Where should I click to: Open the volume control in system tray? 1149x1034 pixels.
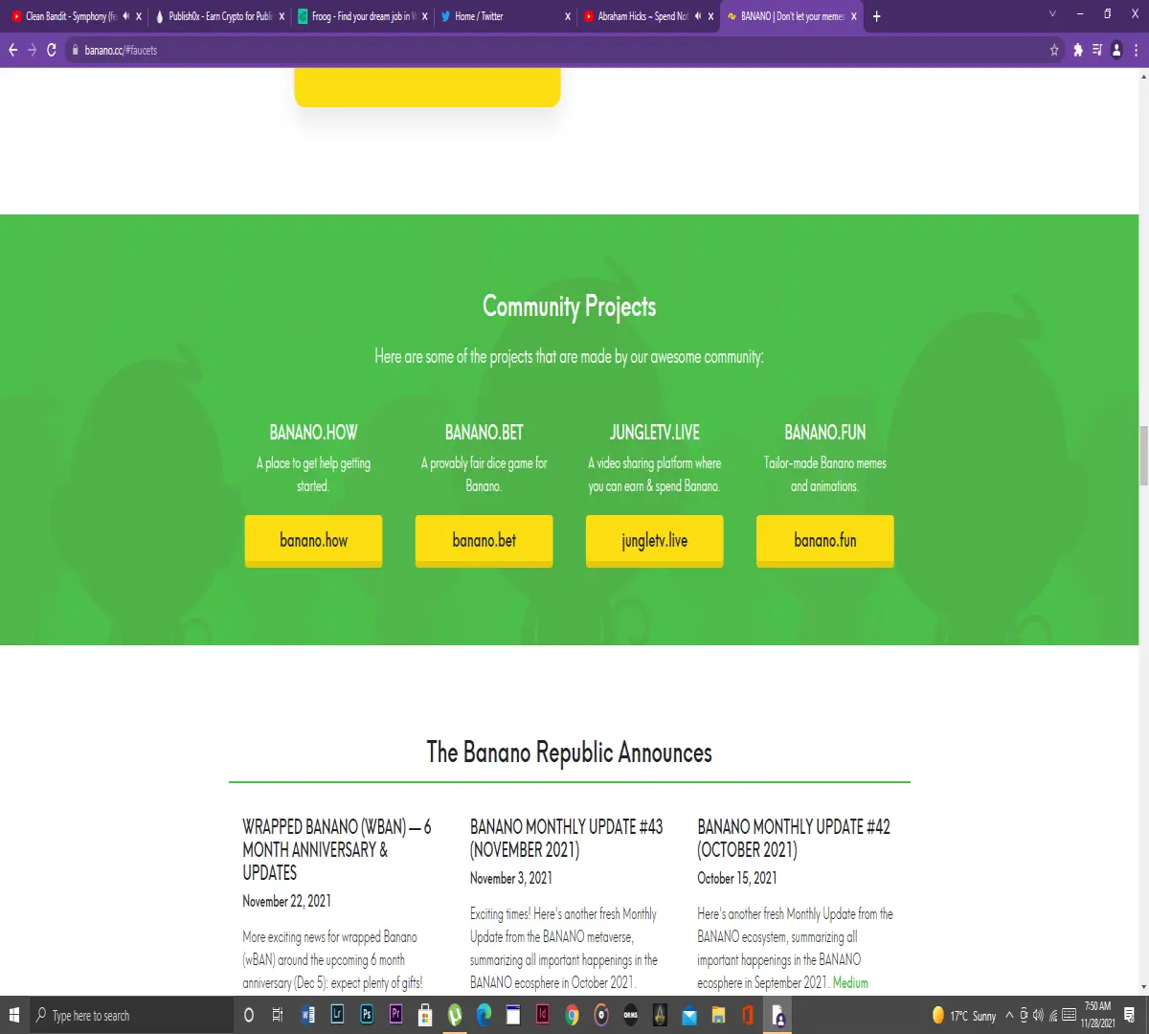tap(1038, 1015)
